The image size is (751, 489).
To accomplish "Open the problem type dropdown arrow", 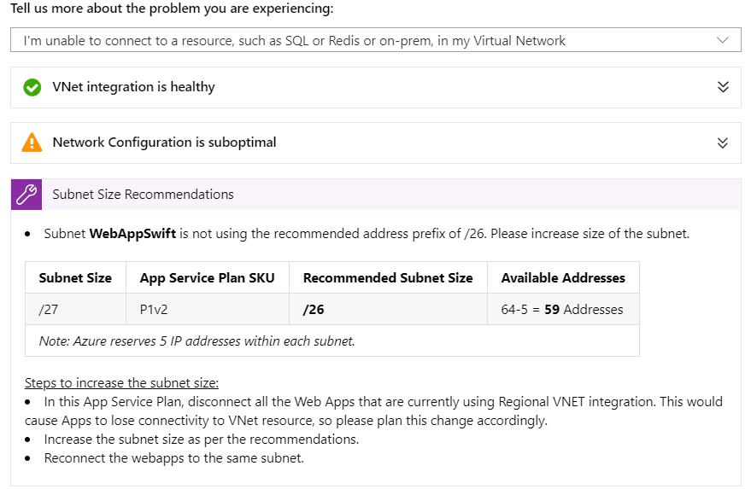I will point(723,40).
